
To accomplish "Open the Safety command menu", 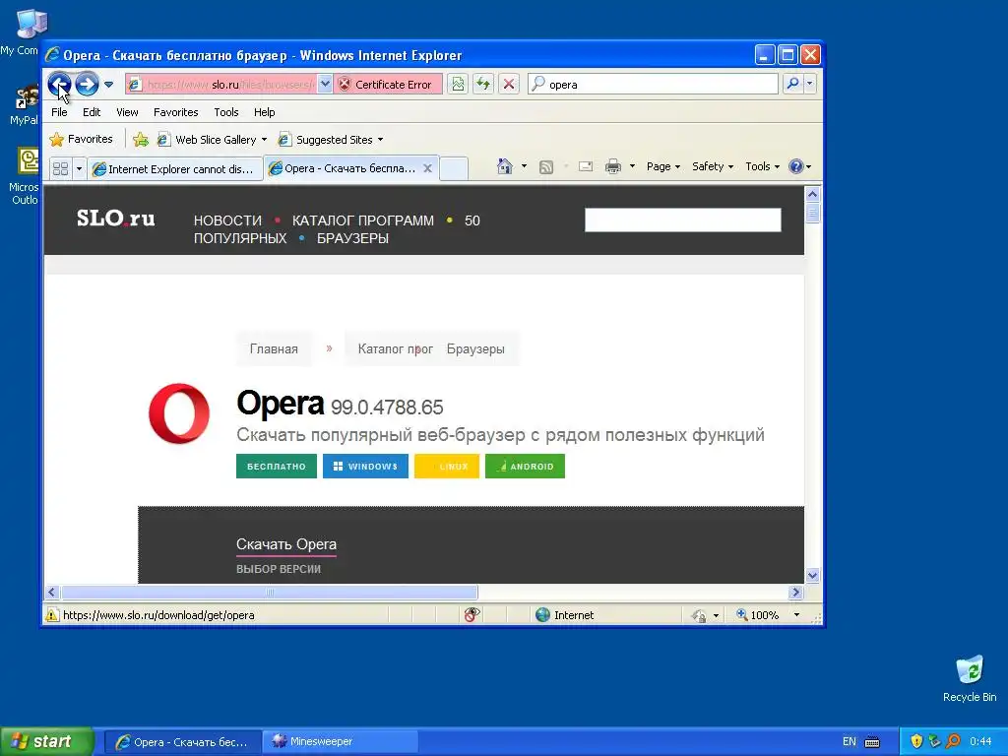I will [x=713, y=166].
